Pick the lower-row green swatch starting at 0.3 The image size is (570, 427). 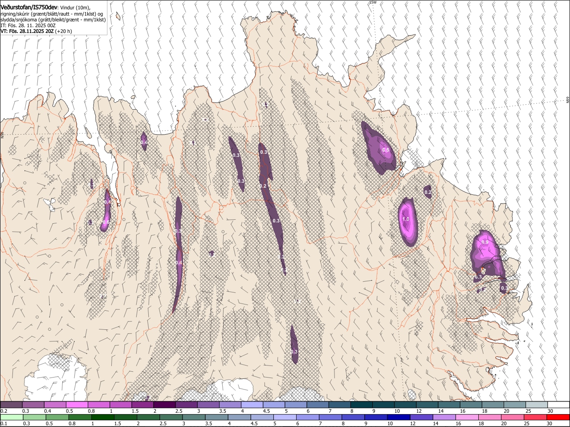click(x=34, y=417)
